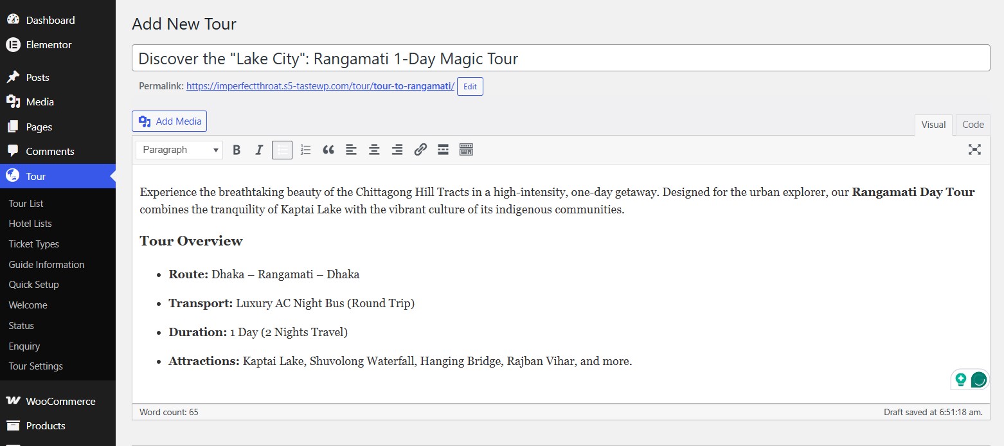Screen dimensions: 1004x446
Task: Open Hotel Lists in Tour submenu
Action: 30,224
